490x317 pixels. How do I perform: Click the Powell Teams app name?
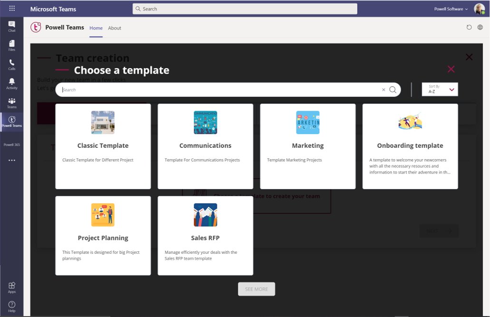click(65, 27)
